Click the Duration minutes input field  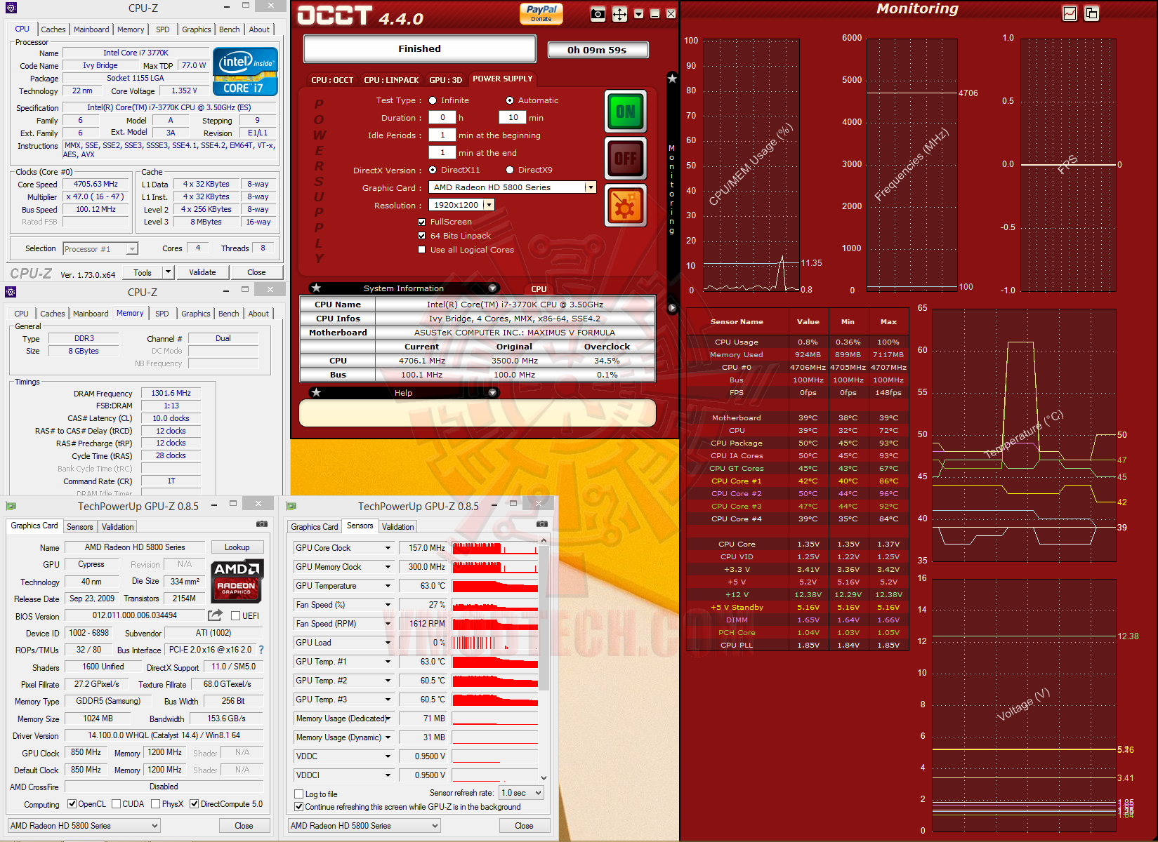(x=513, y=118)
